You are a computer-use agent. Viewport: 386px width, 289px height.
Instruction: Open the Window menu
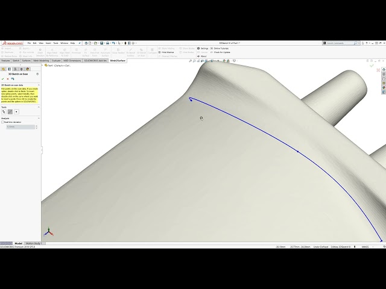click(65, 43)
